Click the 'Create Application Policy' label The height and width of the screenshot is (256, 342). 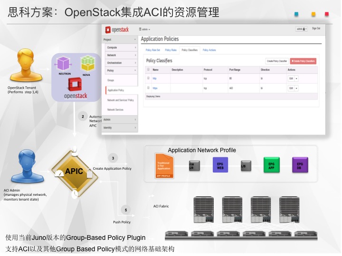click(112, 168)
